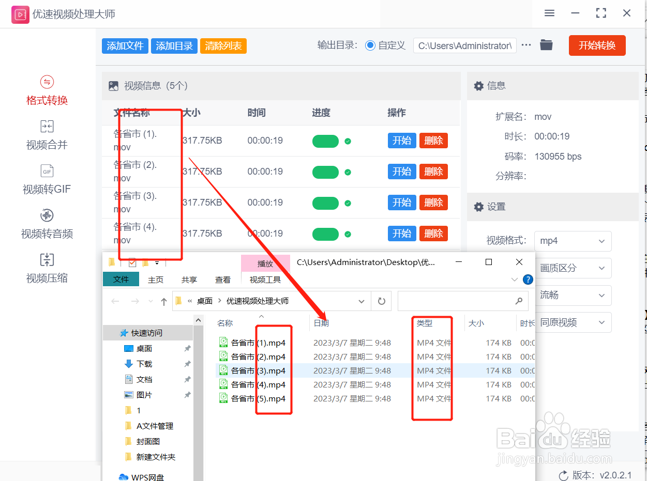
Task: Open the Explorer quick access toolbar dropdown arrow
Action: point(157,263)
